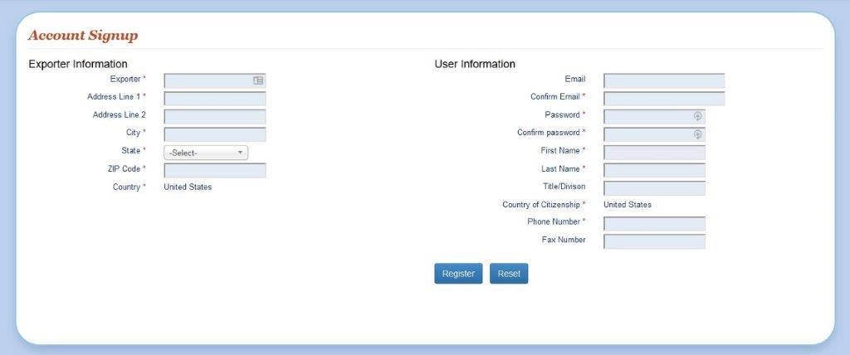Click into the ZIP Code field
The image size is (850, 355).
(215, 170)
